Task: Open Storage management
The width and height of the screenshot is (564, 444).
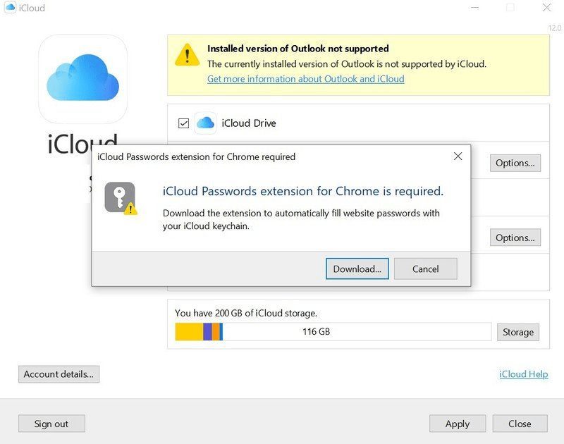Action: pyautogui.click(x=518, y=332)
